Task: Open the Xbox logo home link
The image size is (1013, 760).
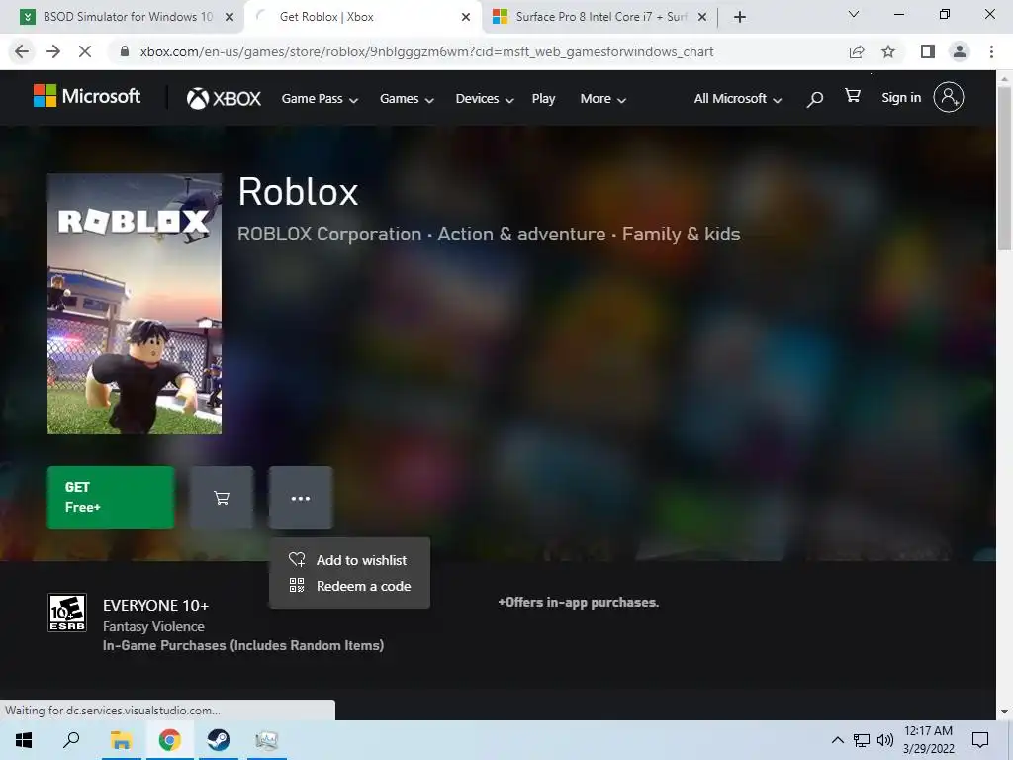Action: coord(224,98)
